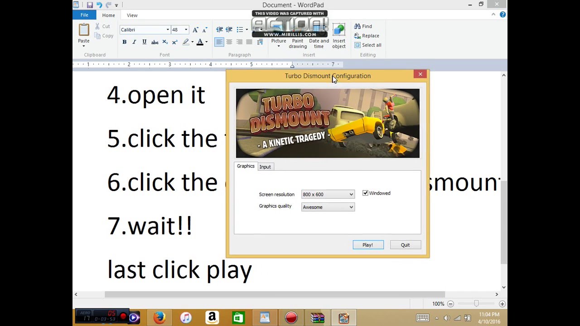Image resolution: width=580 pixels, height=326 pixels.
Task: Click Copy in the Clipboard group
Action: (x=104, y=36)
